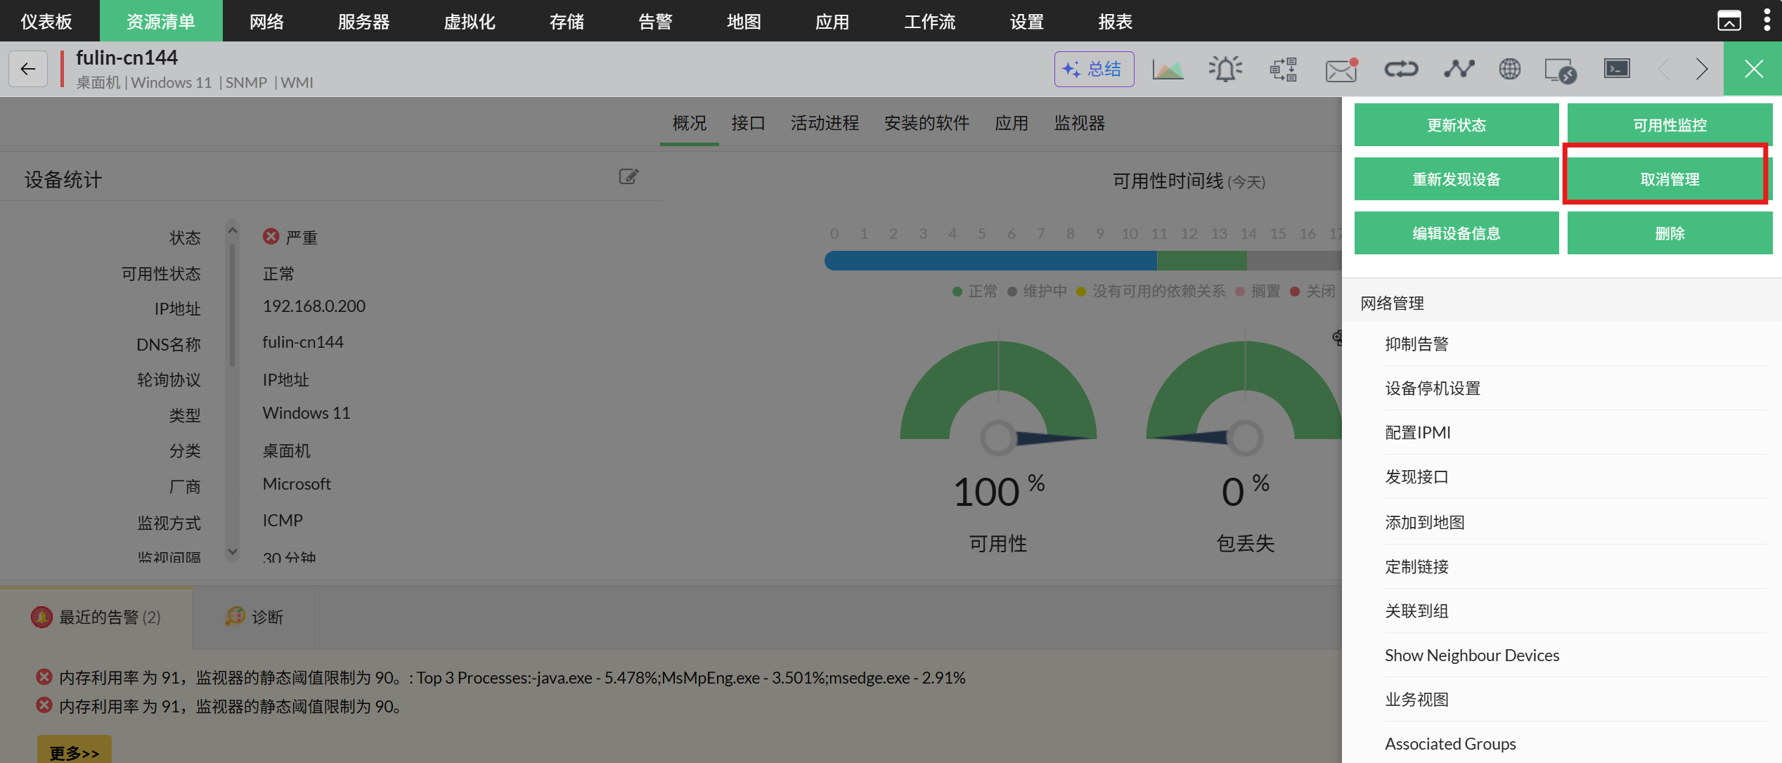Open the mail notification envelope icon

point(1341,70)
